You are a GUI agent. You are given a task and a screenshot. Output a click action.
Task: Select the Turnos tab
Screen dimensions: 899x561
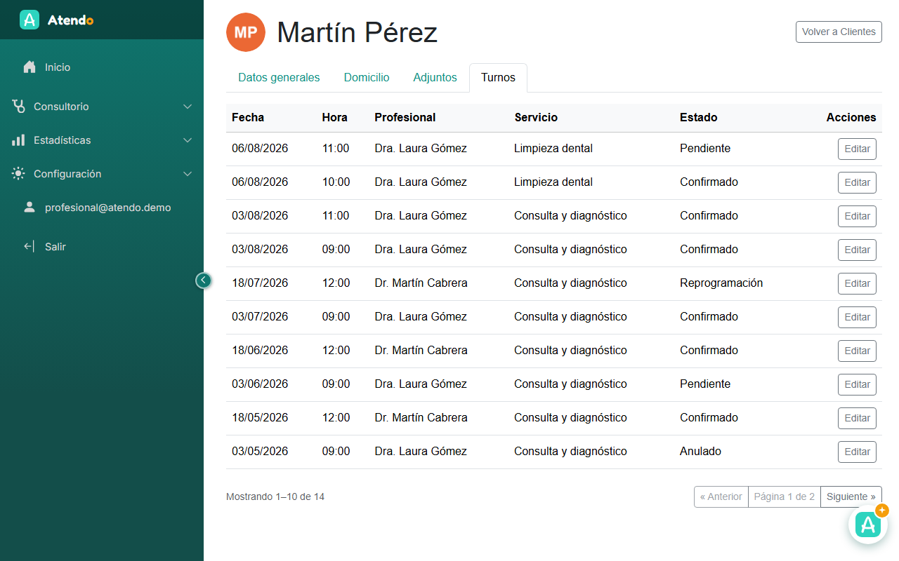pos(498,78)
